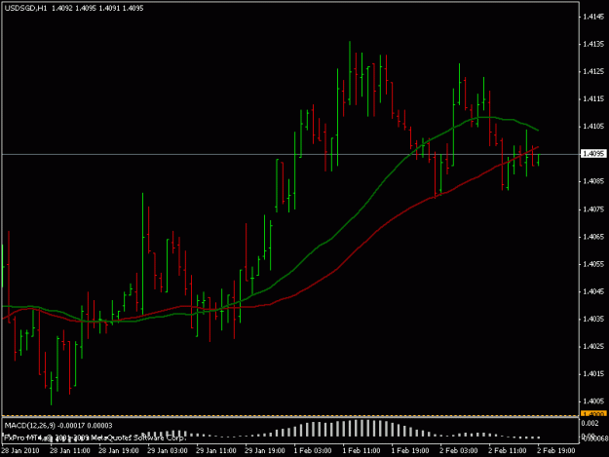Click the 1.4085 price axis label
Image resolution: width=609 pixels, height=457 pixels.
tap(593, 181)
